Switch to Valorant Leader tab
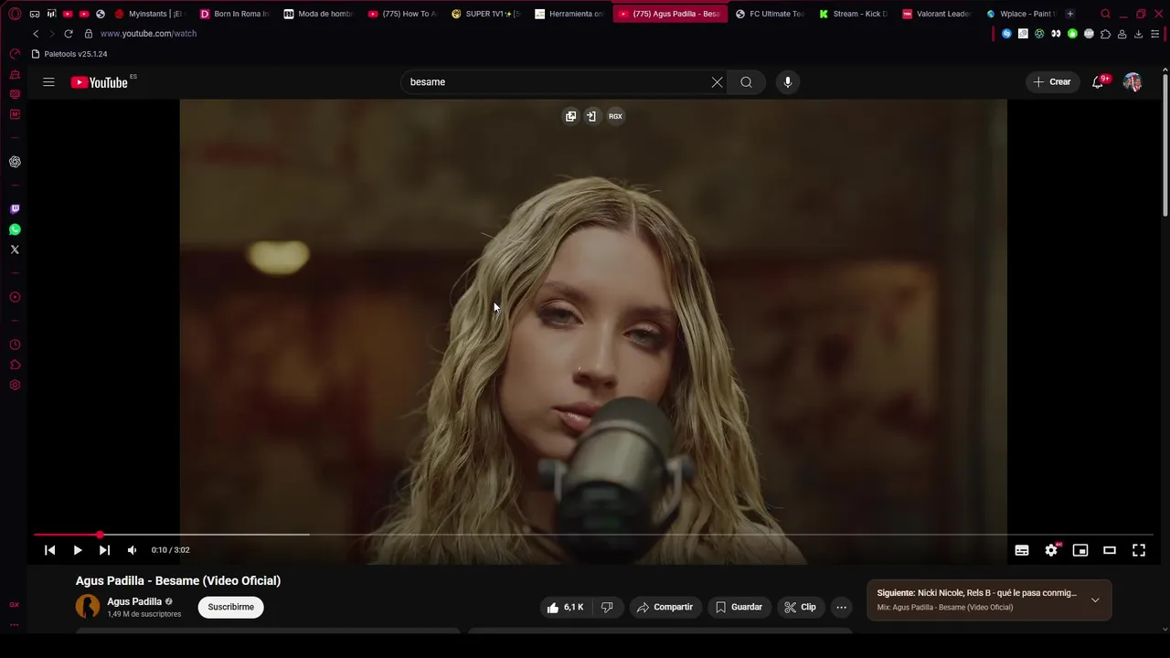1170x658 pixels. pyautogui.click(x=937, y=14)
